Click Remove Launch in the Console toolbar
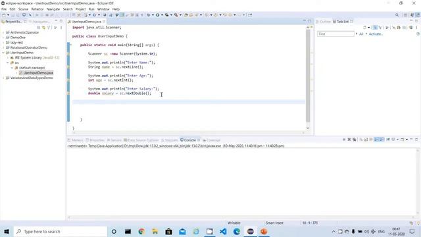The image size is (421, 237). [349, 140]
